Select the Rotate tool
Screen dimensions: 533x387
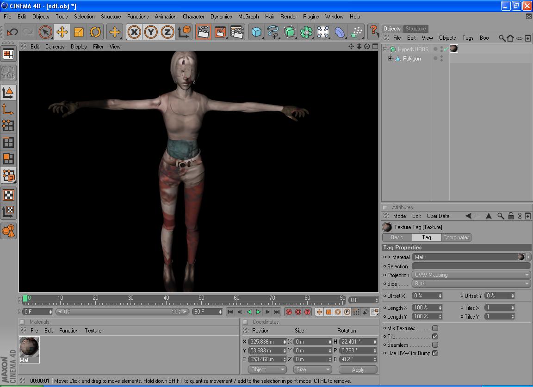point(95,32)
